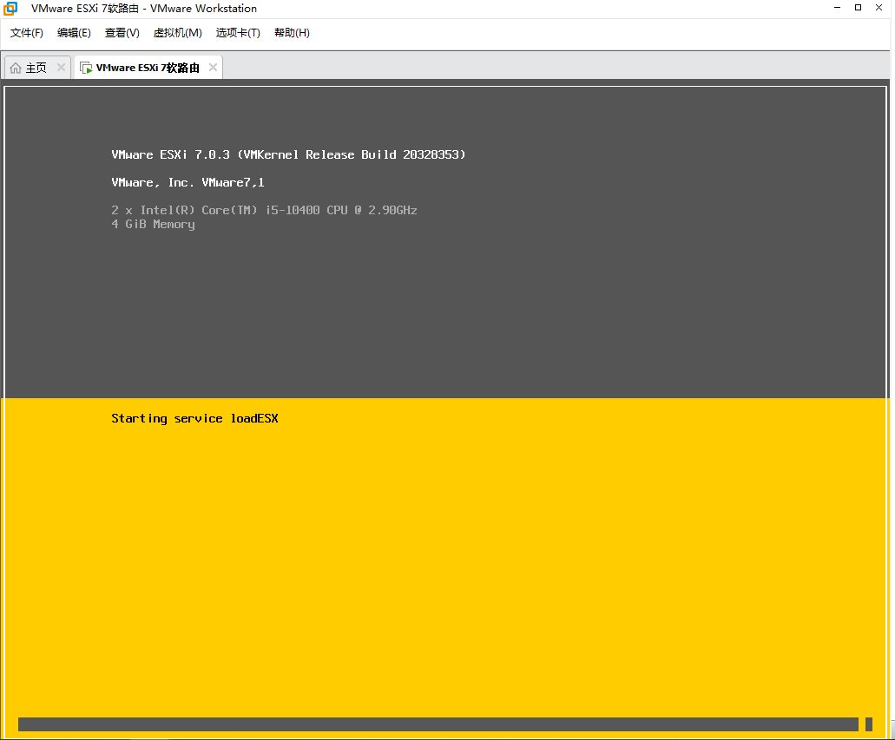Open the 虚拟机(M) menu
The image size is (895, 740).
coord(177,33)
